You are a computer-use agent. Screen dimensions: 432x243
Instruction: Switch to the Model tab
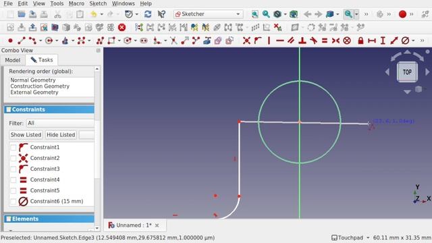[x=13, y=60]
